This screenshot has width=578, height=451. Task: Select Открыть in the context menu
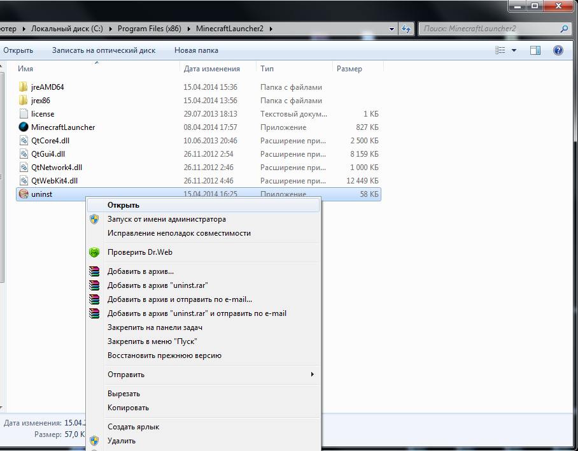pos(123,205)
